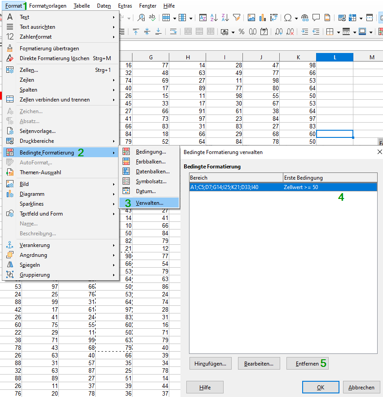Viewport: 383px width, 397px height.
Task: Click the Insert Comment icon
Action: point(316,18)
